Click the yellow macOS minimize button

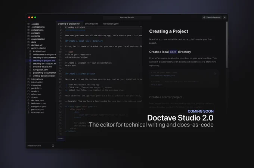(x=32, y=17)
